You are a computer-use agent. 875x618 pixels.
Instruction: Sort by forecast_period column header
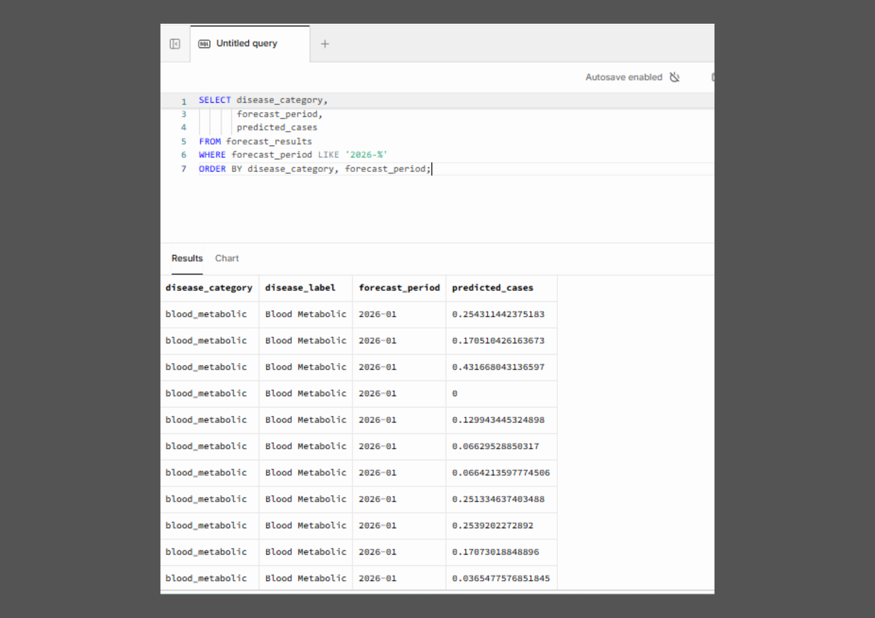[399, 288]
